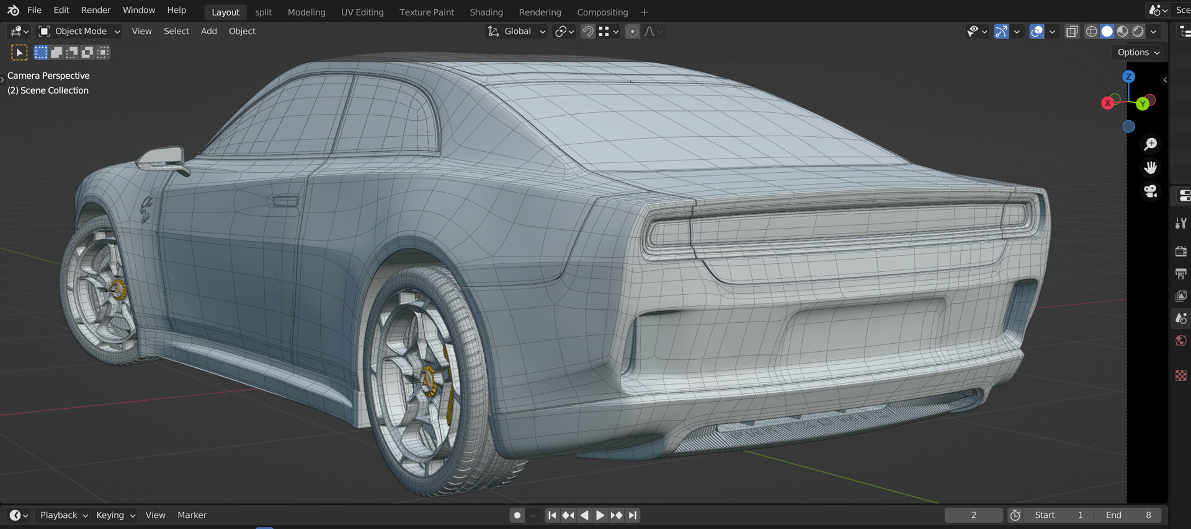Open the viewport Select menu
Screen dimensions: 1191x529
tap(176, 31)
